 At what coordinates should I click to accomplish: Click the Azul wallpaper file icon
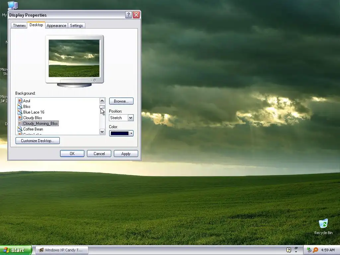(20, 101)
